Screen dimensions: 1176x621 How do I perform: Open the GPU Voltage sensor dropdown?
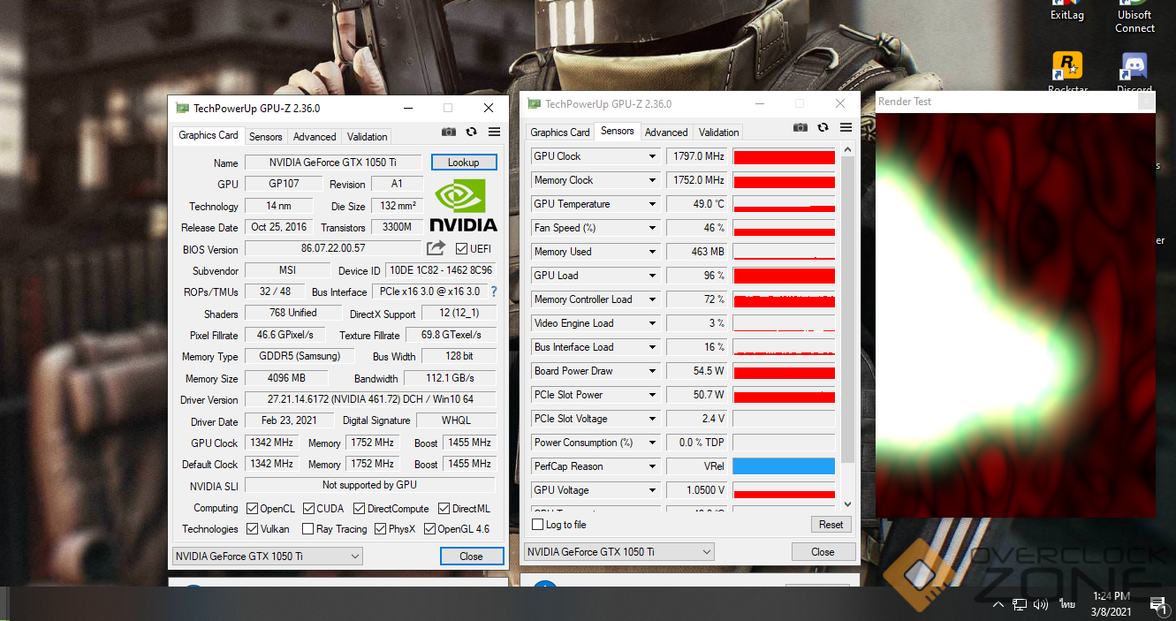coord(652,490)
